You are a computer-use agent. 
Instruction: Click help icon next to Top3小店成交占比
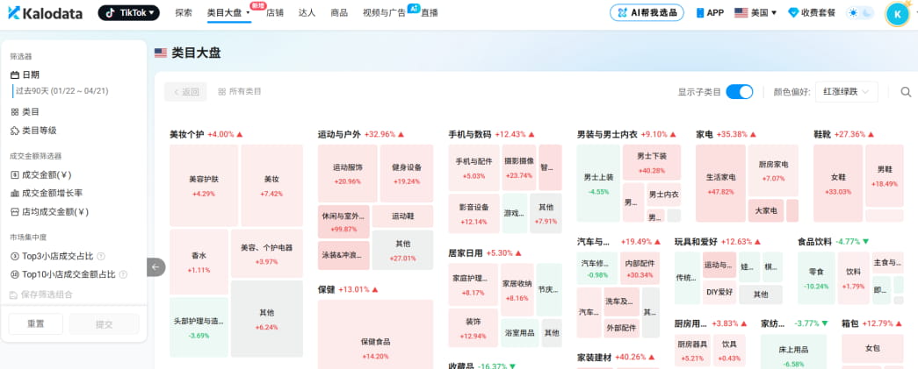pos(101,256)
